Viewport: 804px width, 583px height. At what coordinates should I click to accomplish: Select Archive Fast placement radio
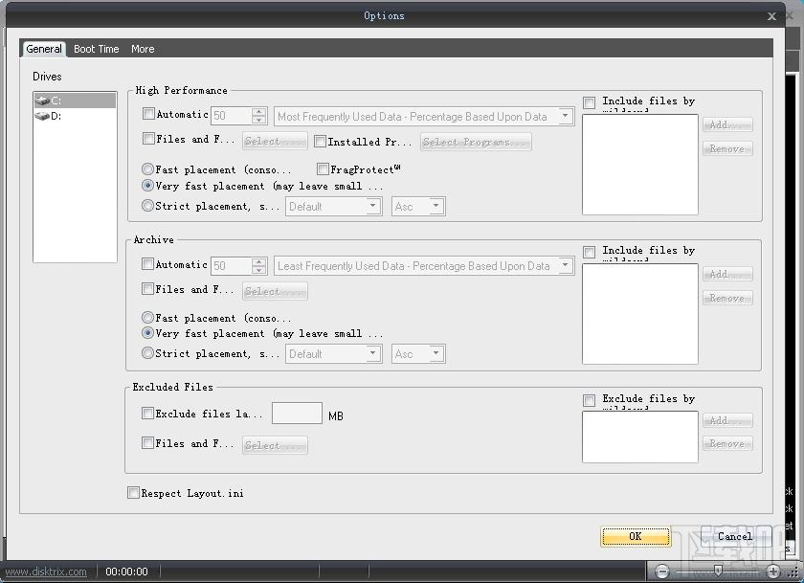[147, 317]
